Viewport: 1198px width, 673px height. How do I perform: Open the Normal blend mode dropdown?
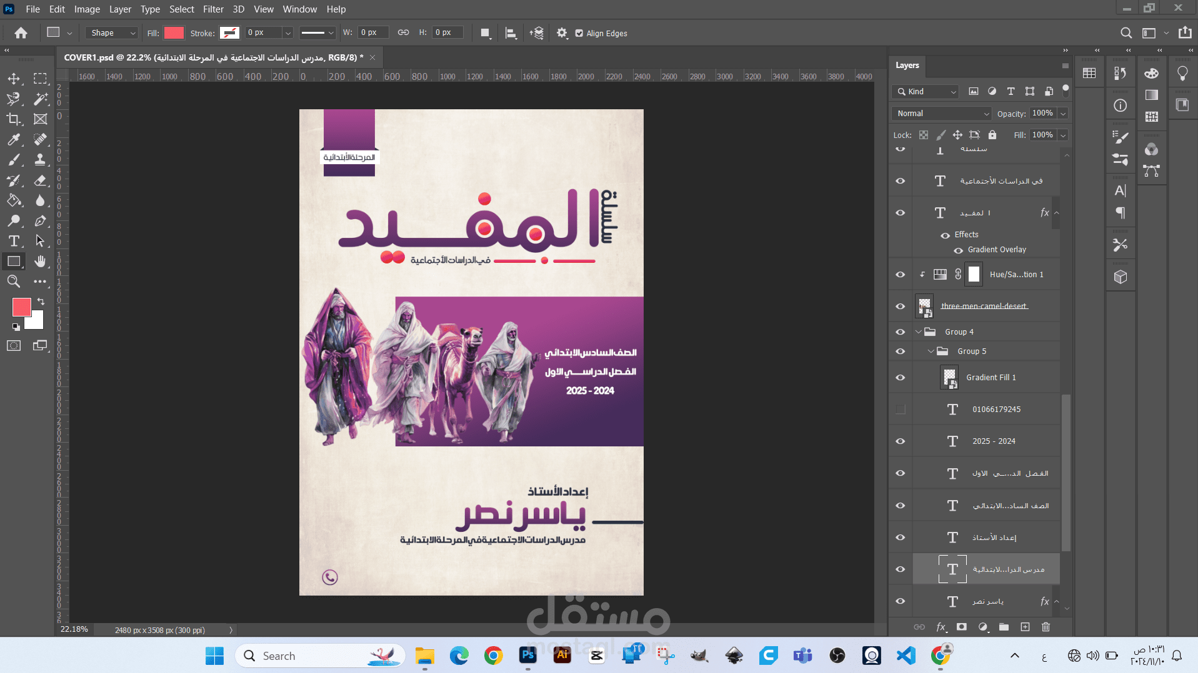[x=942, y=114]
